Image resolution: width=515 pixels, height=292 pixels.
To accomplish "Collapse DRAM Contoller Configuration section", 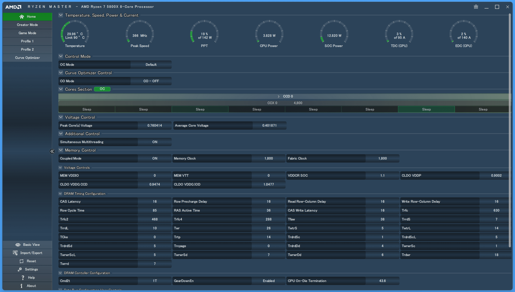I will tap(60, 273).
